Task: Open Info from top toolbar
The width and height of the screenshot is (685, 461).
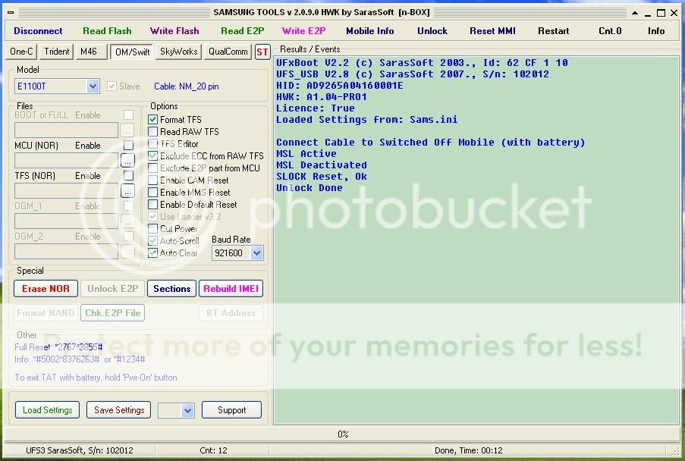Action: pos(656,31)
